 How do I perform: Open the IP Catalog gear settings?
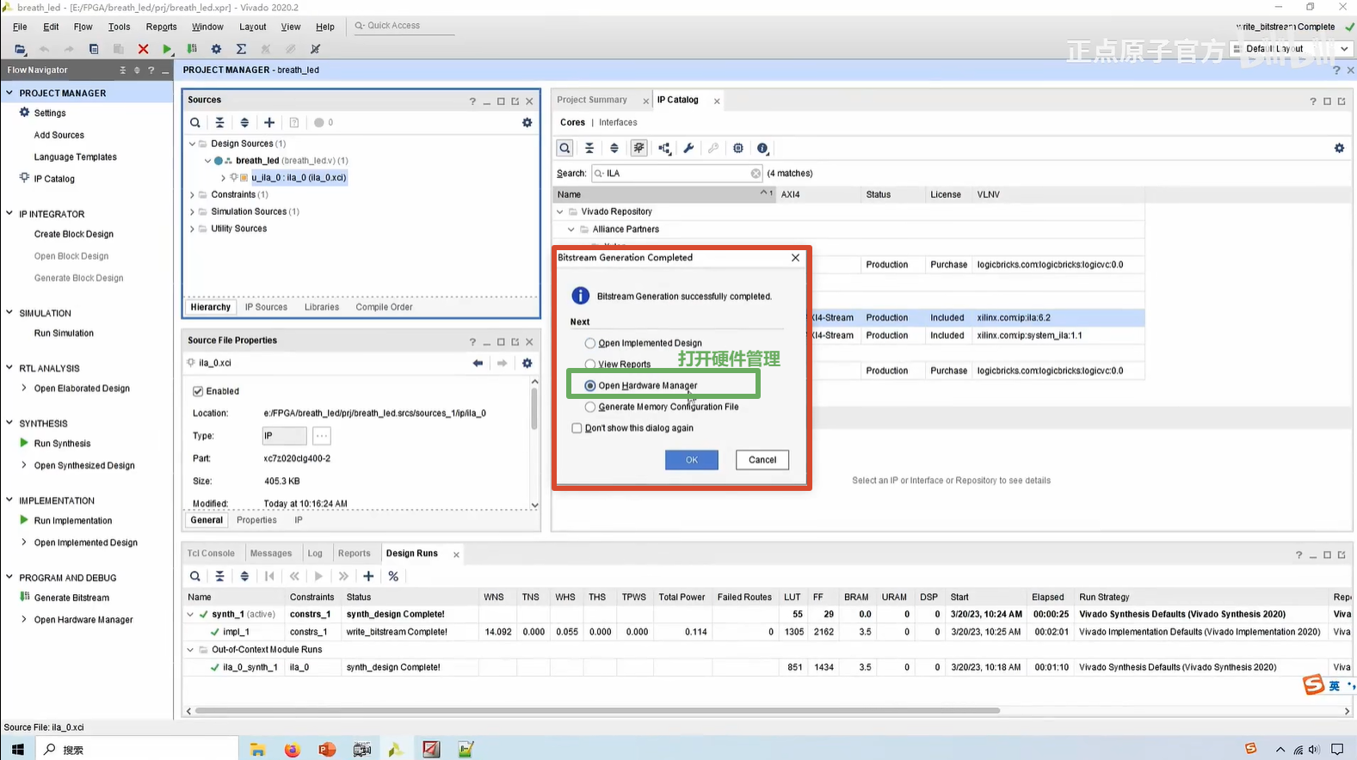click(x=1339, y=148)
